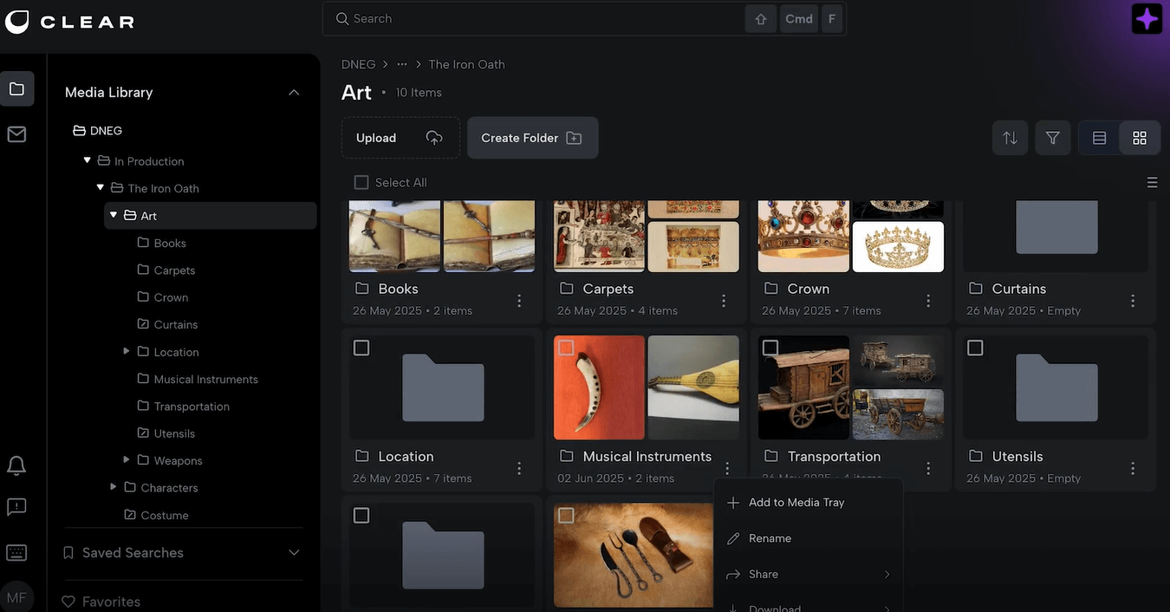1170x612 pixels.
Task: Choose Rename from context menu
Action: click(809, 538)
